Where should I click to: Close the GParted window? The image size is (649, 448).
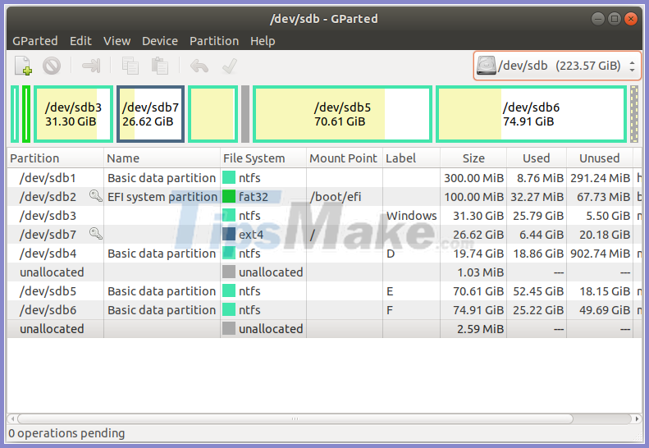(x=631, y=19)
